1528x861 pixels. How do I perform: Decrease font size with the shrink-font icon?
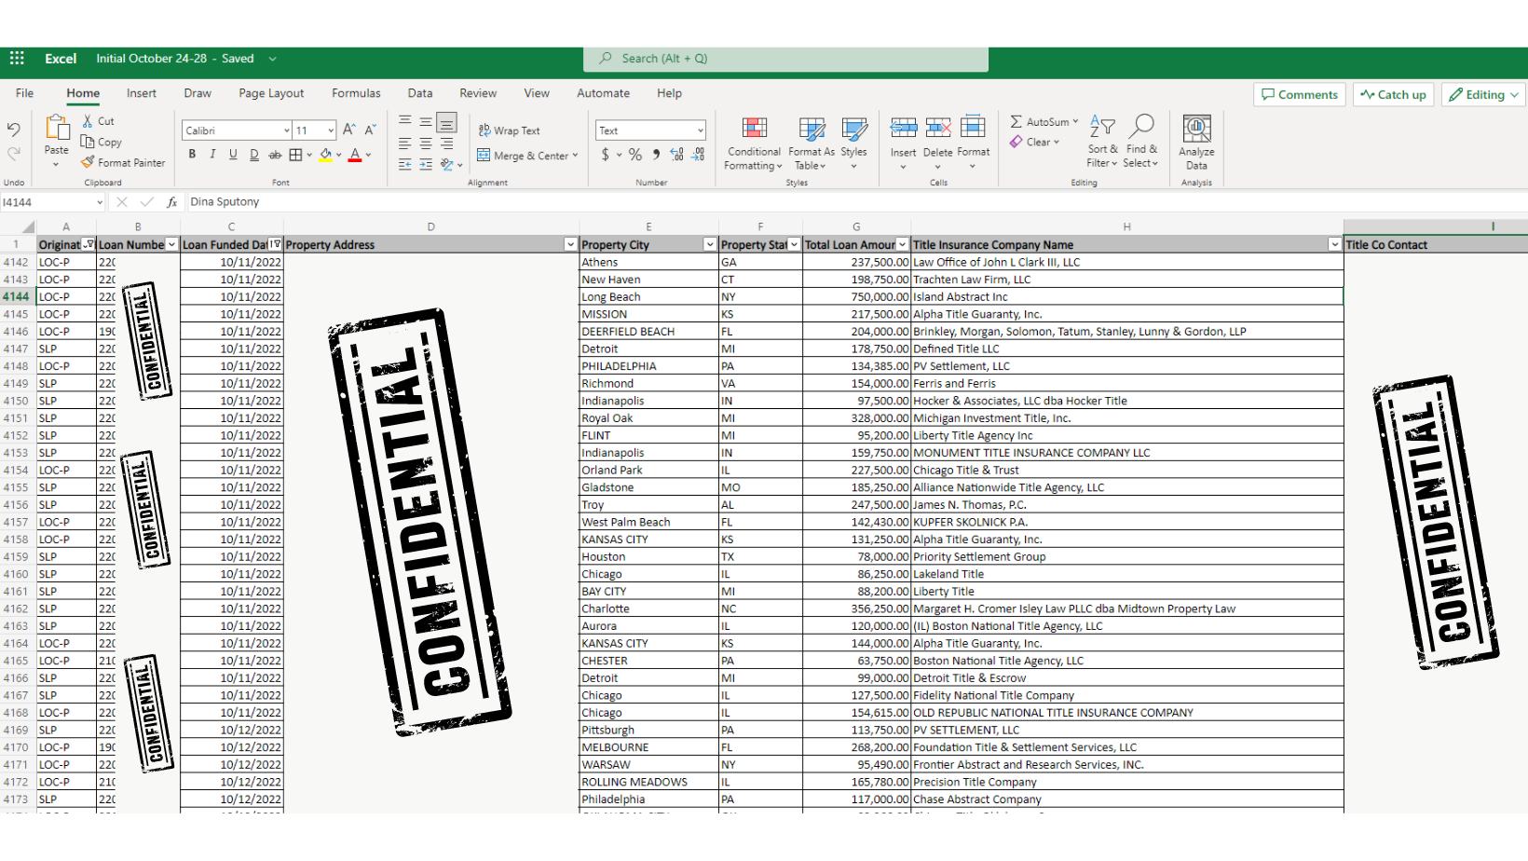pos(370,130)
